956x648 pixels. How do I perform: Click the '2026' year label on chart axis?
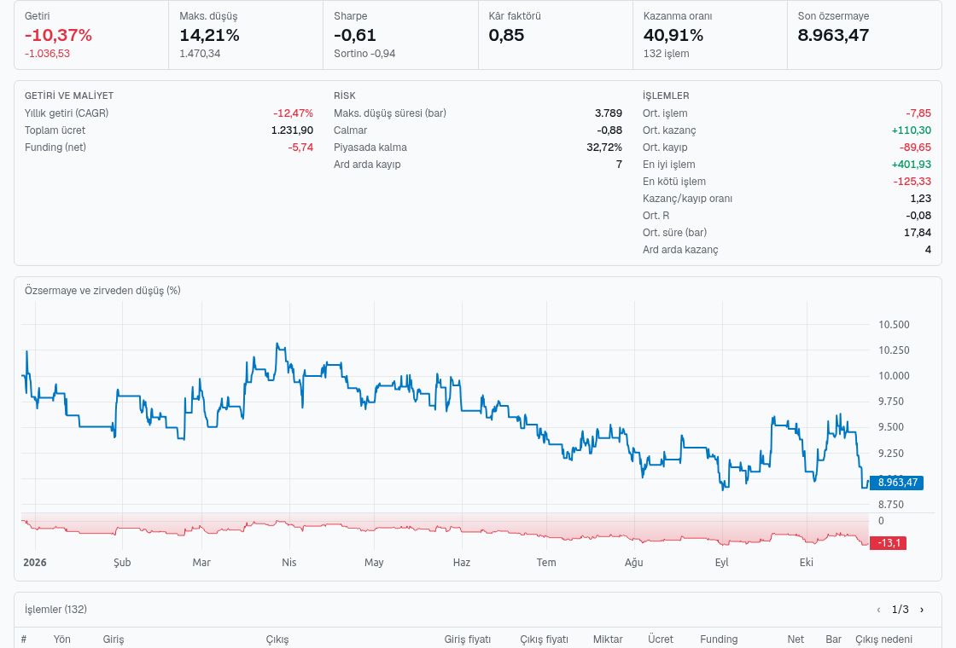[35, 562]
